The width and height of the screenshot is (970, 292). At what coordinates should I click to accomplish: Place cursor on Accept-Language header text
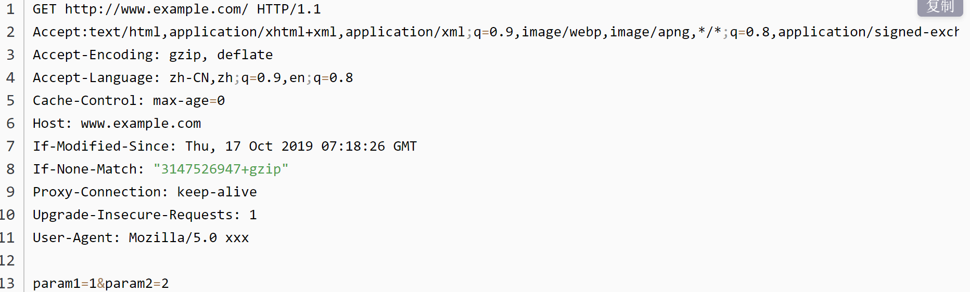point(93,78)
